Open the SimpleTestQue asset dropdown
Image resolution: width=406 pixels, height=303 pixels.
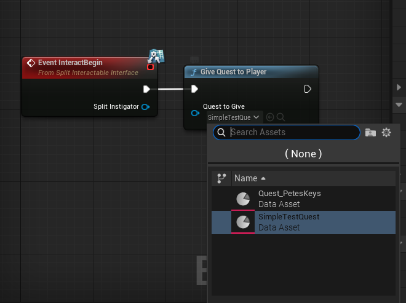pyautogui.click(x=234, y=117)
